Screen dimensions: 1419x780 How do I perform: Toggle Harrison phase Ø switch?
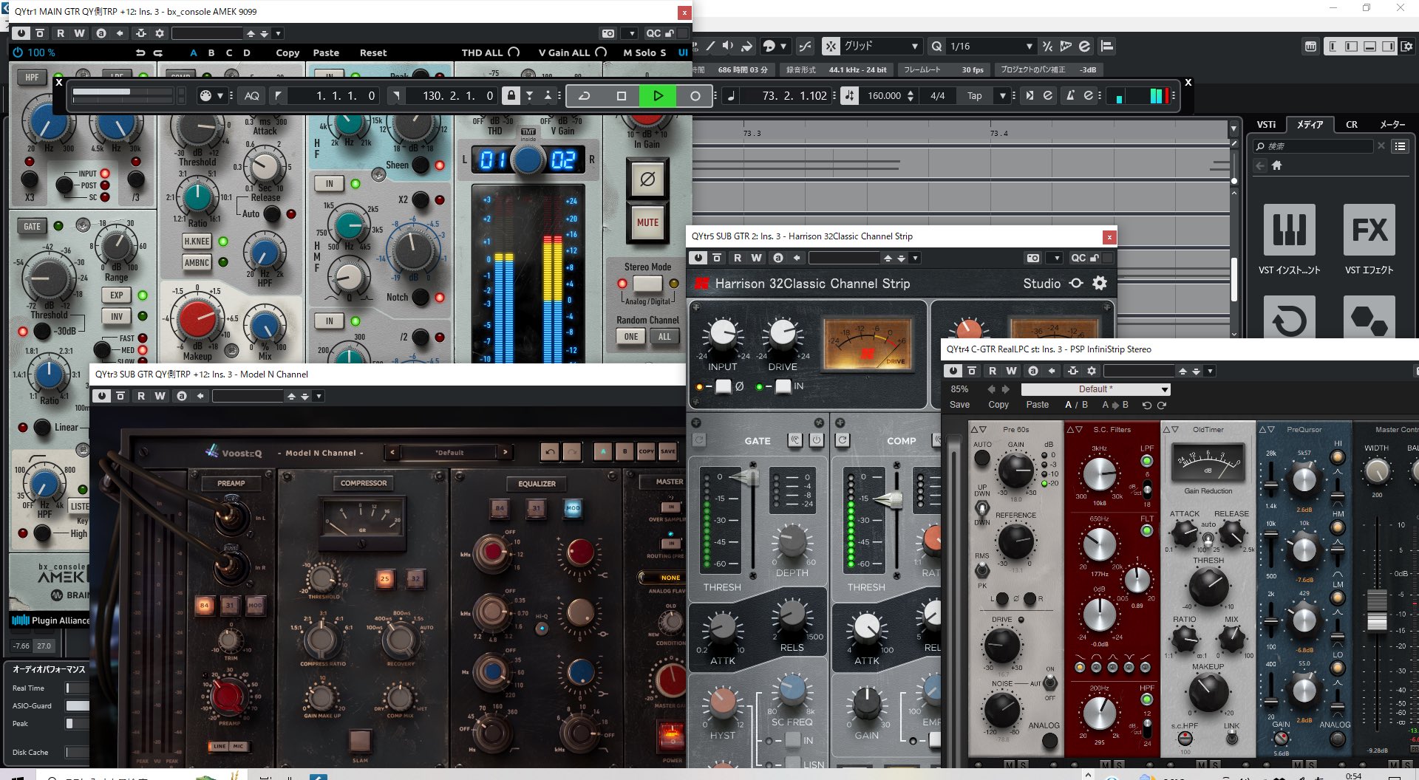(723, 386)
